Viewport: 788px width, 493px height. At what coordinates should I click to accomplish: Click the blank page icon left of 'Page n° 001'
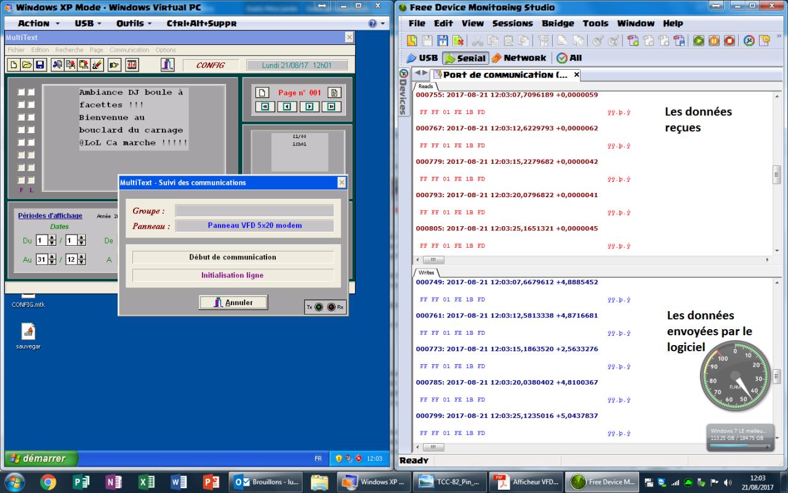(262, 92)
